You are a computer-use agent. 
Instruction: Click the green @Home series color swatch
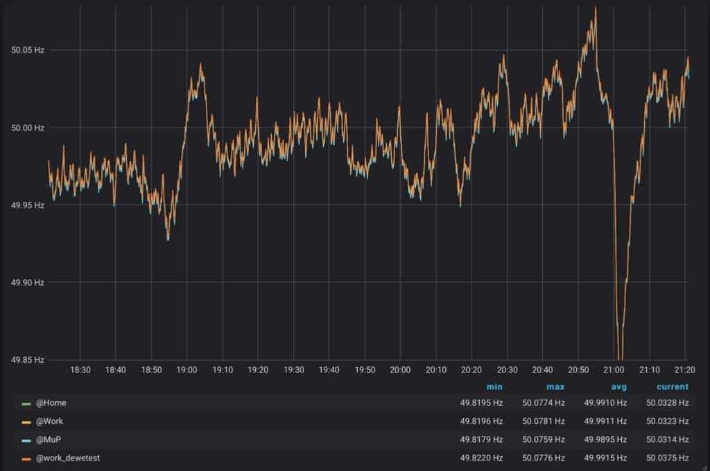[26, 403]
